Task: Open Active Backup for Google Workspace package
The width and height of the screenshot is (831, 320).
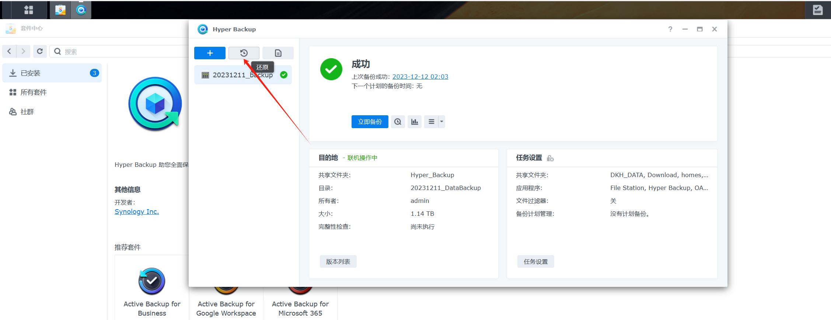Action: click(226, 304)
